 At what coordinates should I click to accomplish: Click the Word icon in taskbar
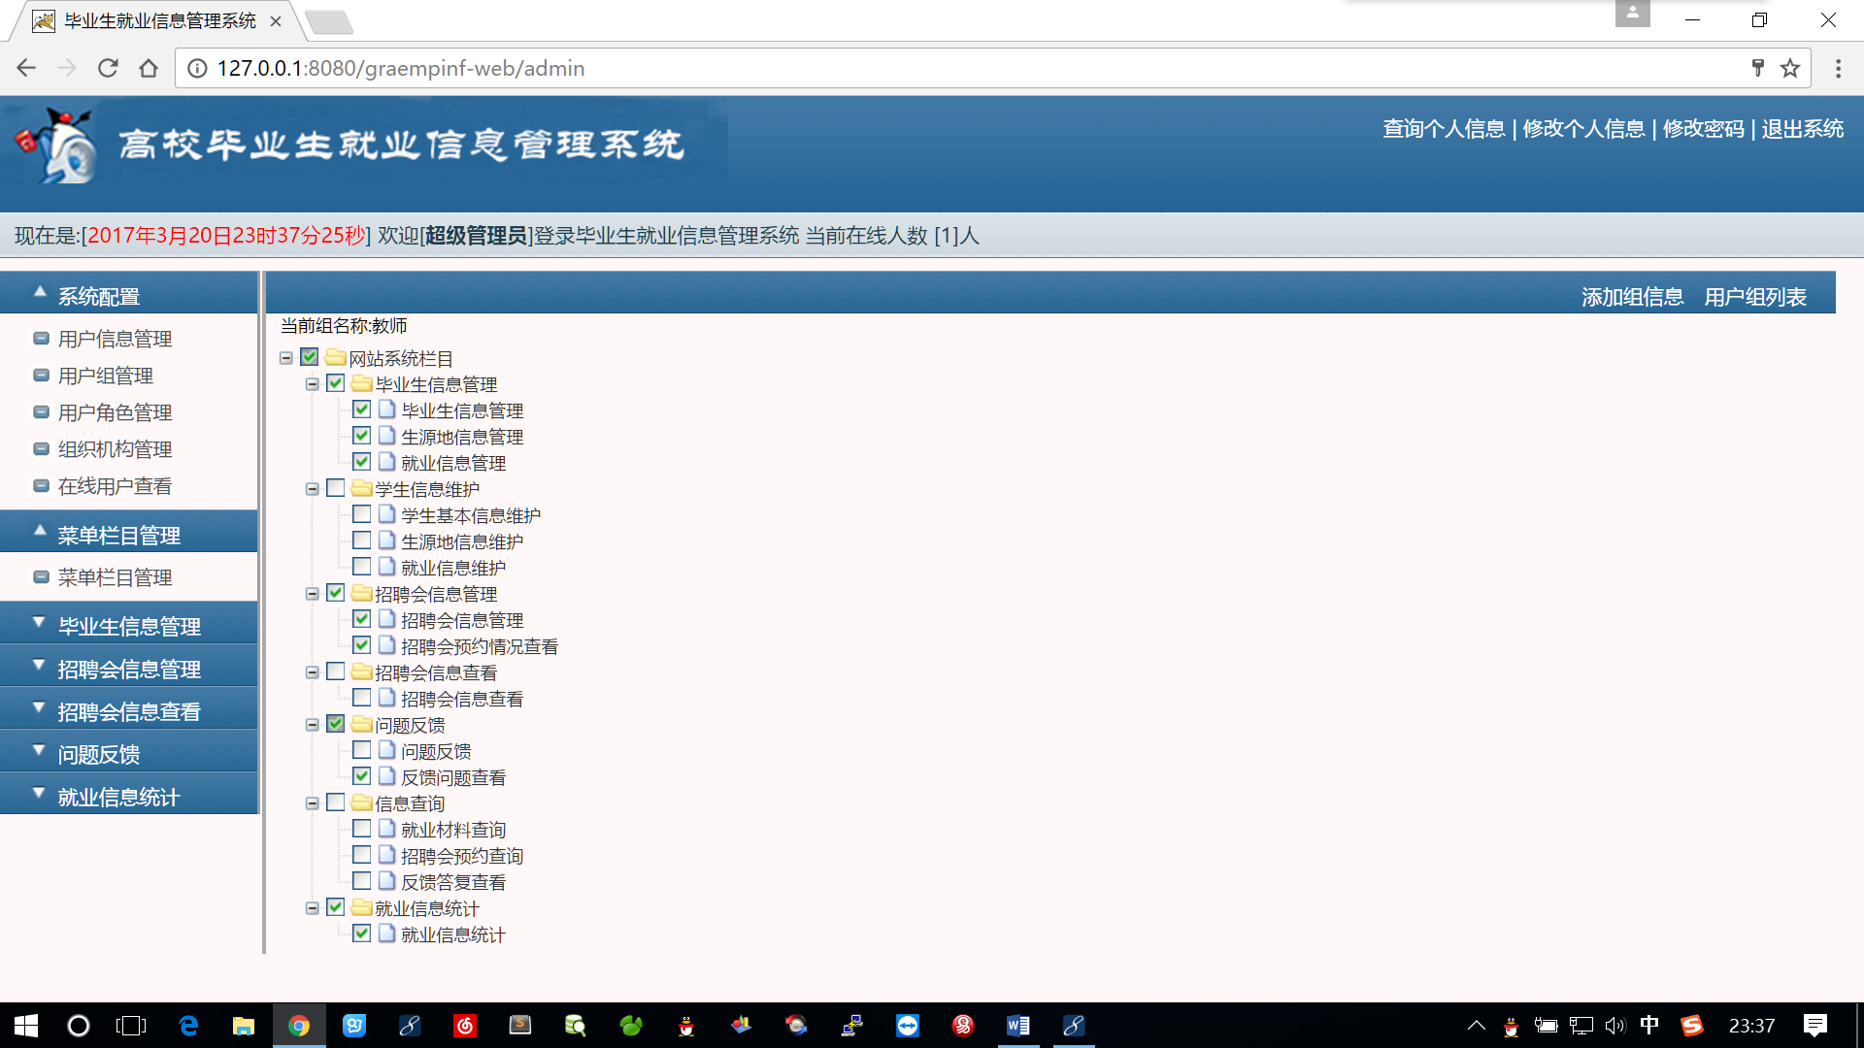click(1017, 1026)
